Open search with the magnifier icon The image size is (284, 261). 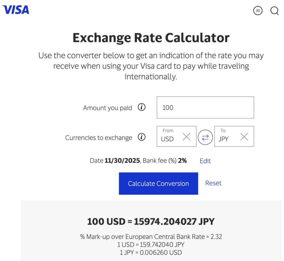point(274,11)
